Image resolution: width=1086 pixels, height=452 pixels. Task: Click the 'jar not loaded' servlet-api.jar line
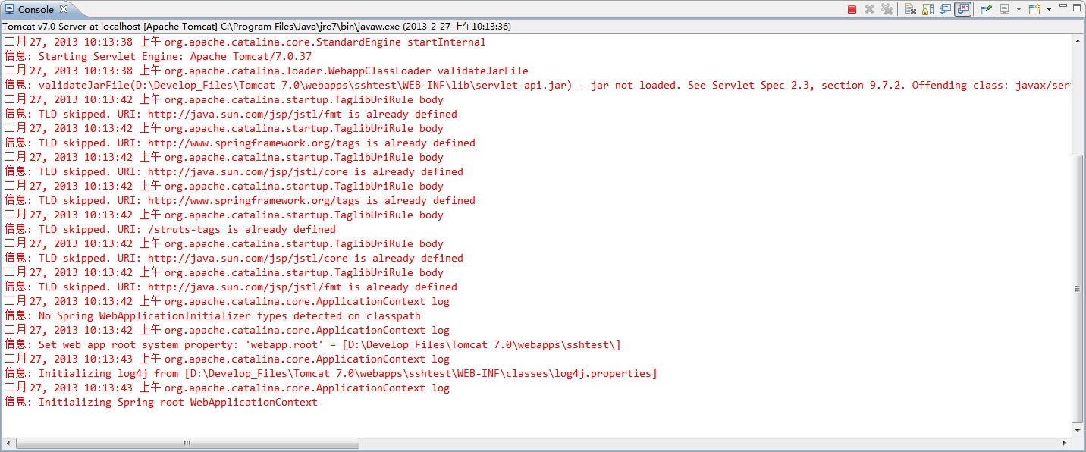(537, 85)
